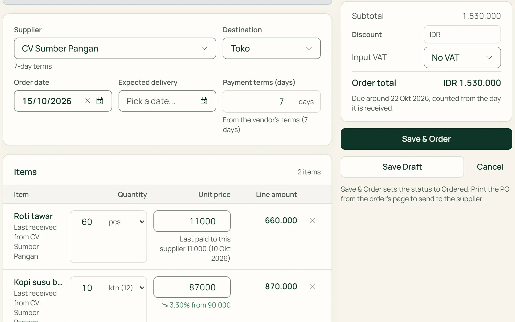
Task: Click the 2 items count label
Action: tap(309, 172)
